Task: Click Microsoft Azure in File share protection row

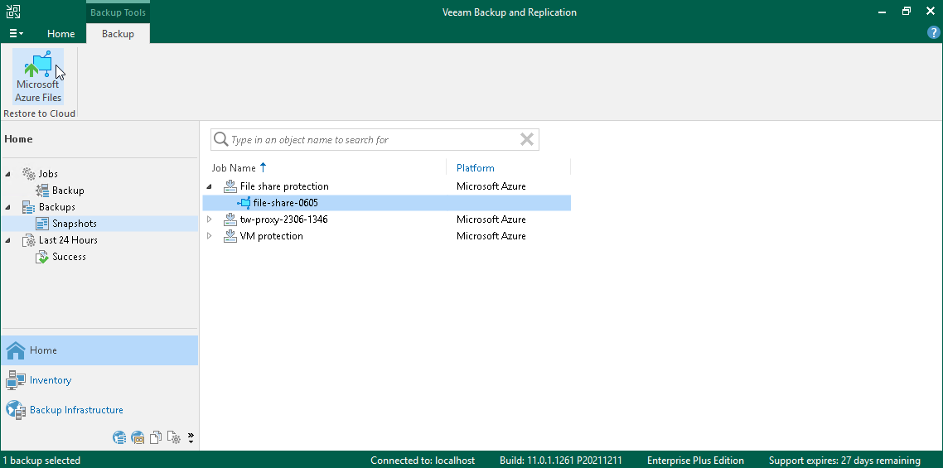Action: pos(491,186)
